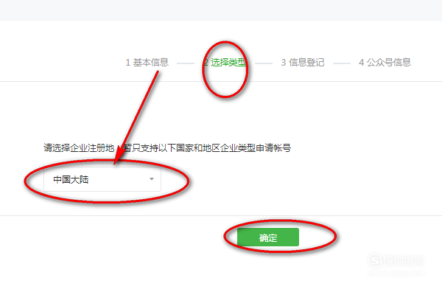Click the 暂只支持以下国家和地区企业类型申请帐号 notice text
Screen dimensions: 442x295
207,147
